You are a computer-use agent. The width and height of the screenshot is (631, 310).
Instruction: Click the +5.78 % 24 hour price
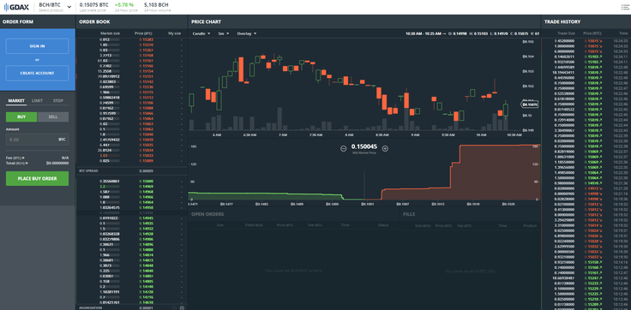coord(124,5)
